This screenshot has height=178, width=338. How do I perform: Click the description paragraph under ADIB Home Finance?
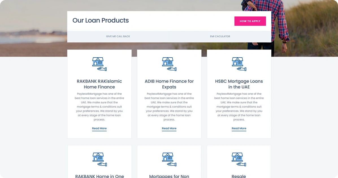coord(169,107)
